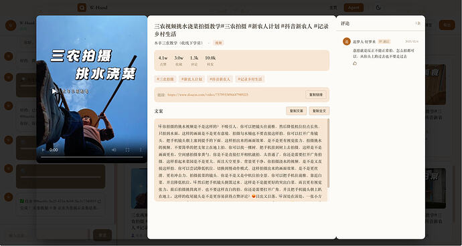Select the #抖音新农人 hashtag chip
The width and height of the screenshot is (462, 246).
(220, 79)
